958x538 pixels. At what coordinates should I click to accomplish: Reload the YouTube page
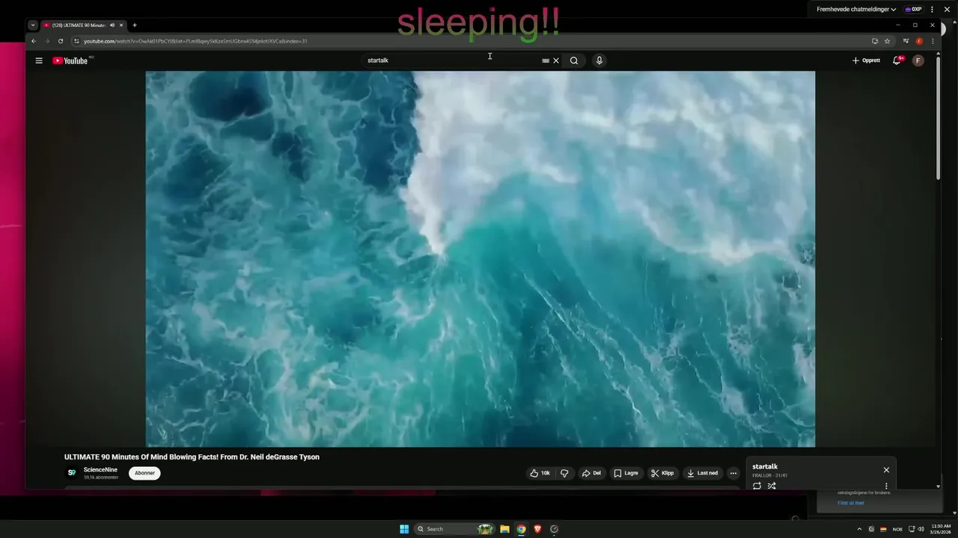pos(61,41)
